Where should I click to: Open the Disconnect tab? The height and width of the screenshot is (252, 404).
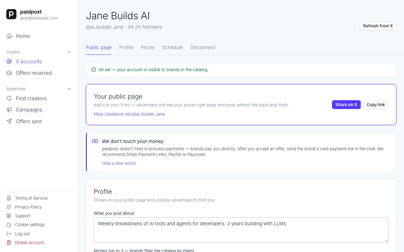[203, 48]
